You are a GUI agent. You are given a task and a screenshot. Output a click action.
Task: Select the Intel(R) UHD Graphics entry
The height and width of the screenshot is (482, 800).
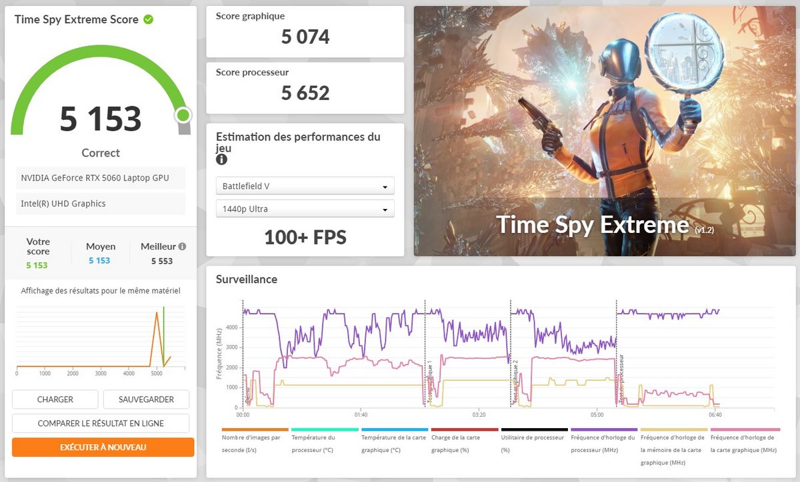[101, 204]
